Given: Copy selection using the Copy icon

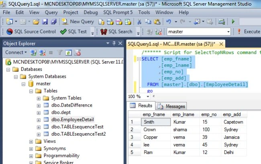Looking at the screenshot, I should [x=148, y=22].
